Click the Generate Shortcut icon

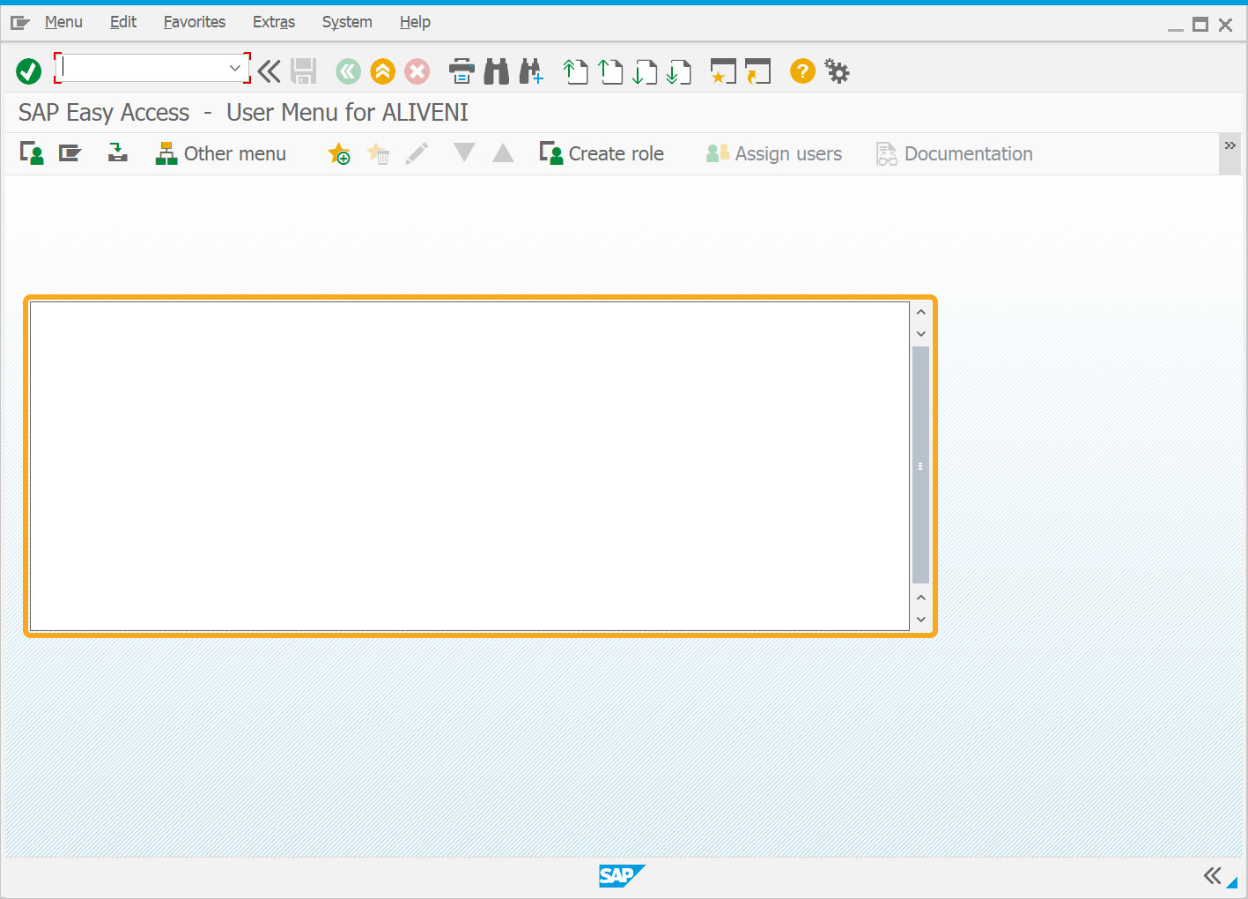tap(757, 71)
